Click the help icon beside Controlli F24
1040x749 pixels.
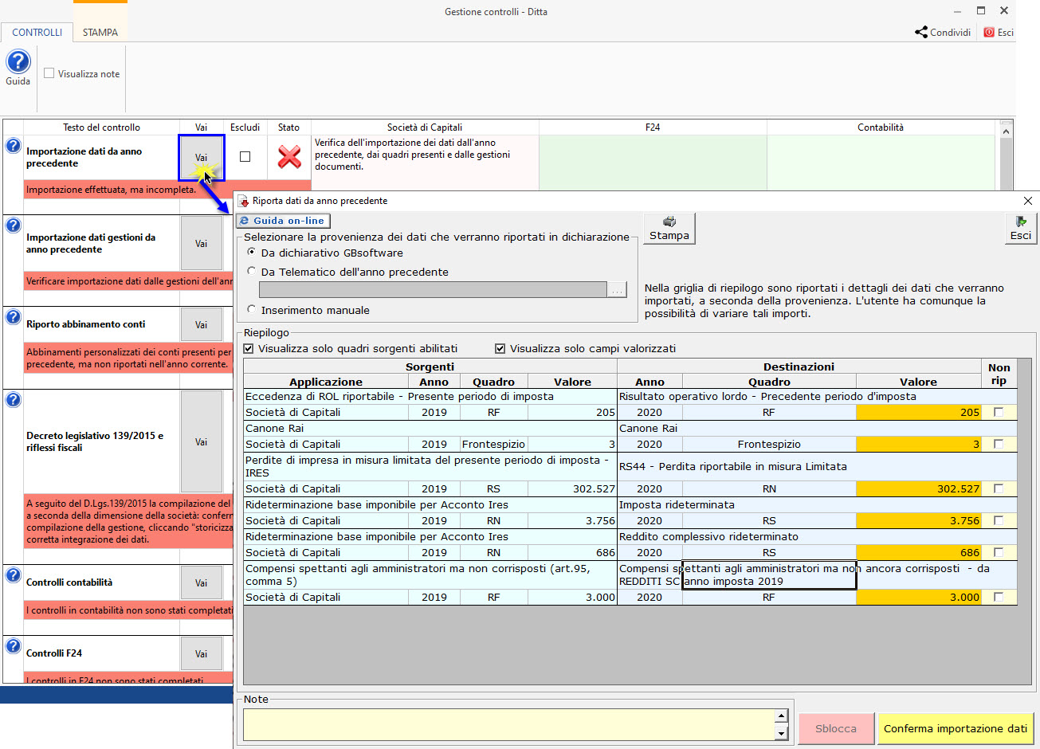(13, 645)
